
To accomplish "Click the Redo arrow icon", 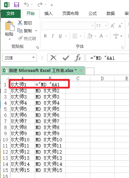I will [x=40, y=5].
